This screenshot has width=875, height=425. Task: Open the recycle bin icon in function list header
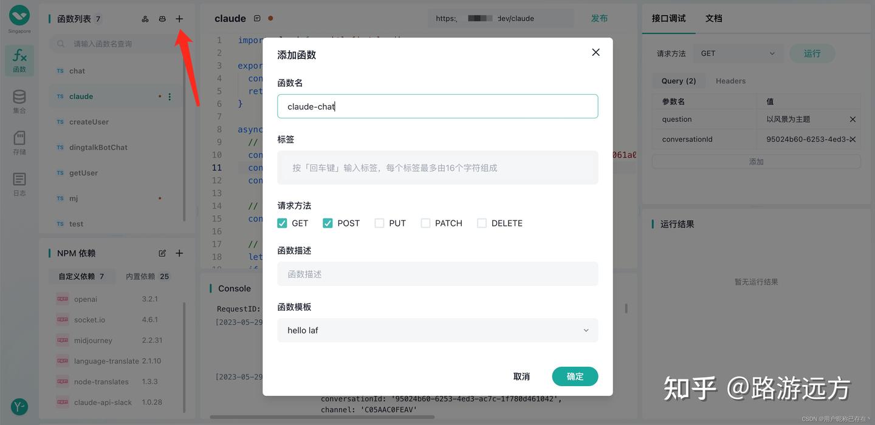coord(162,19)
